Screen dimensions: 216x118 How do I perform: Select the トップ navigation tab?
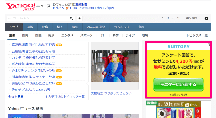pos(14,27)
